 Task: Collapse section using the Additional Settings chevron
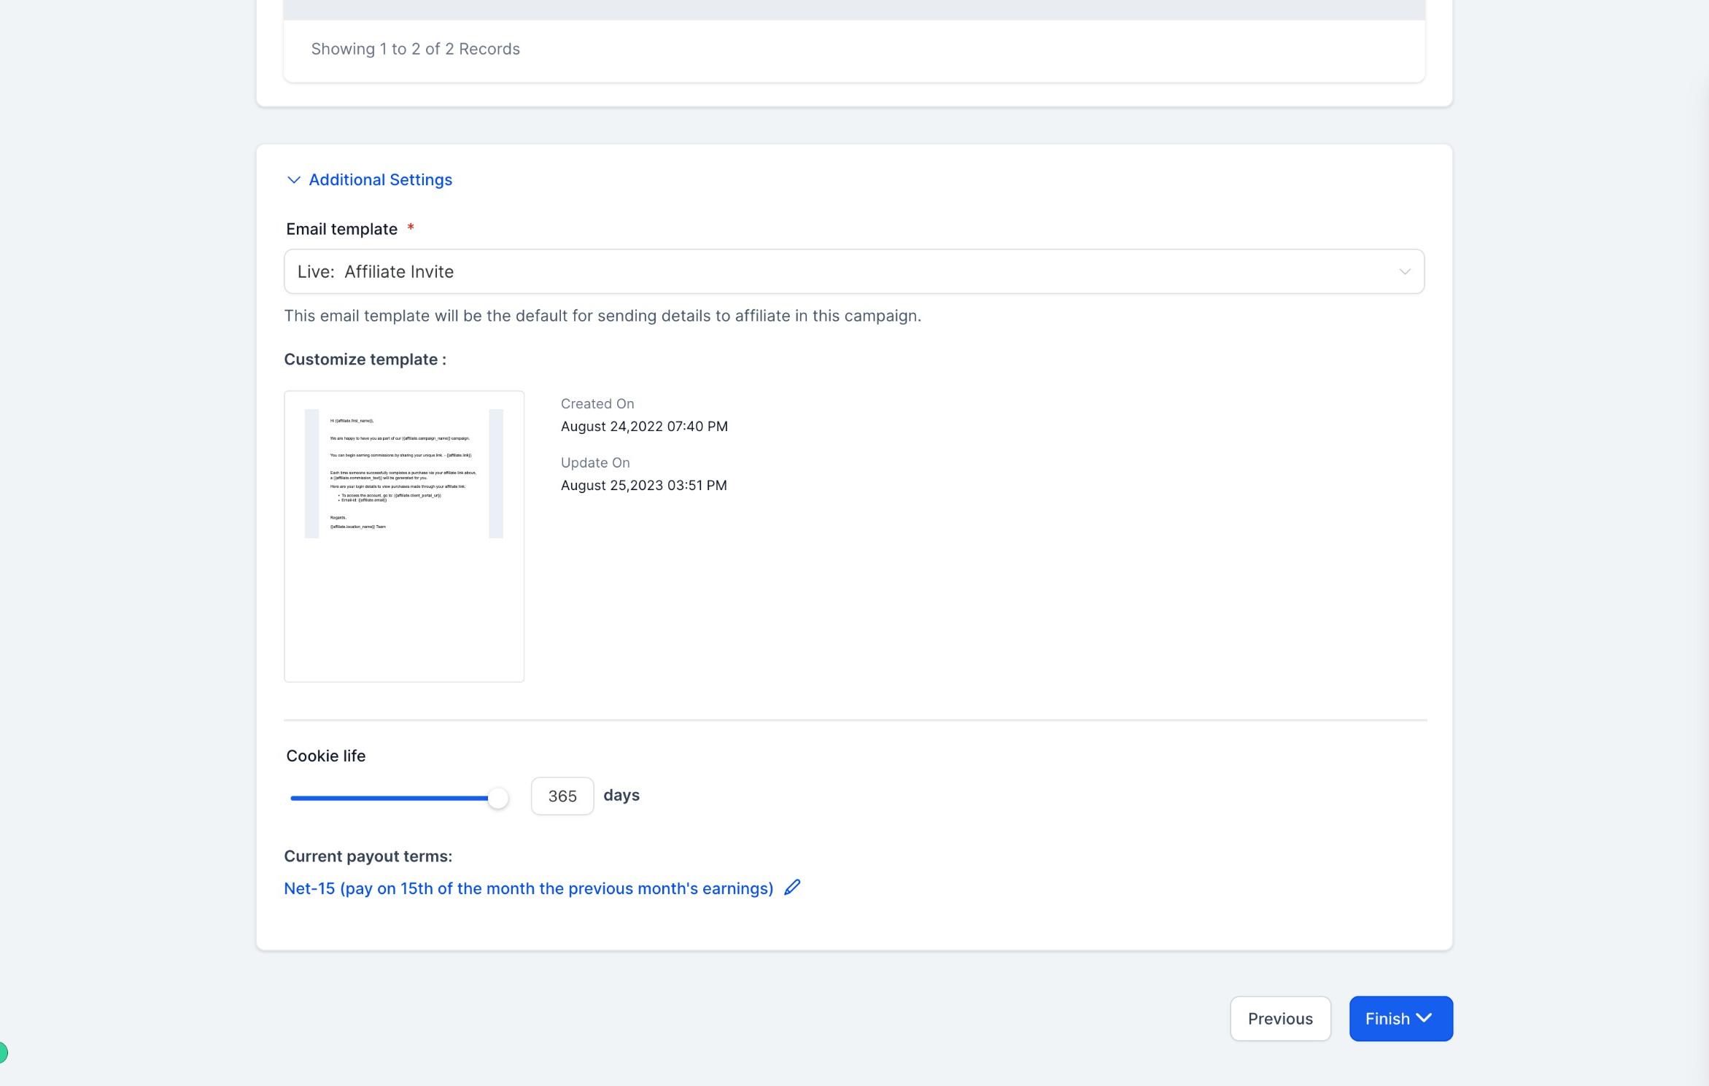click(293, 180)
